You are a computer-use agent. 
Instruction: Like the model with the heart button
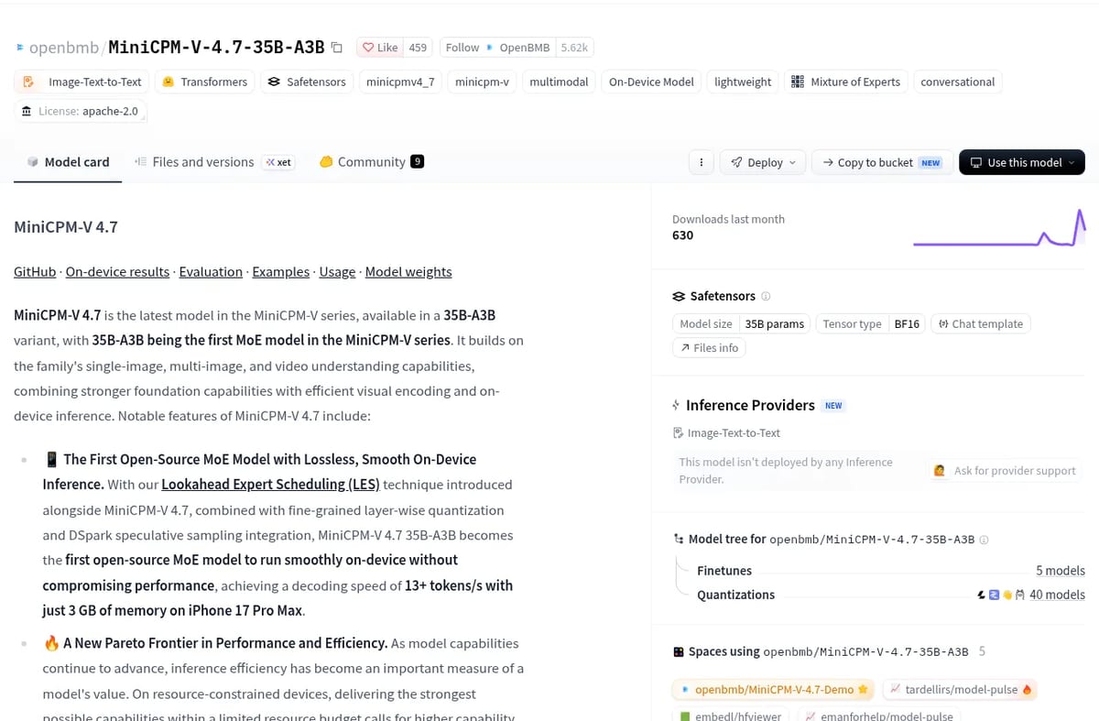(379, 48)
